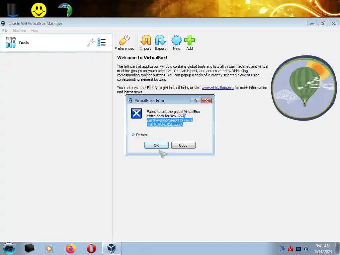Click the green swirl icon at top

tap(65, 10)
